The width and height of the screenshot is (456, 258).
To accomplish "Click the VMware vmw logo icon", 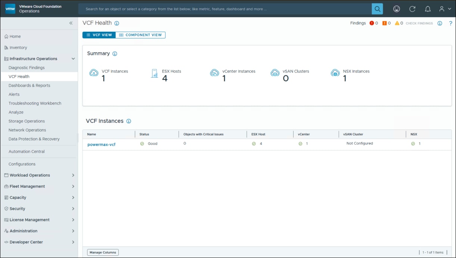I will point(10,9).
